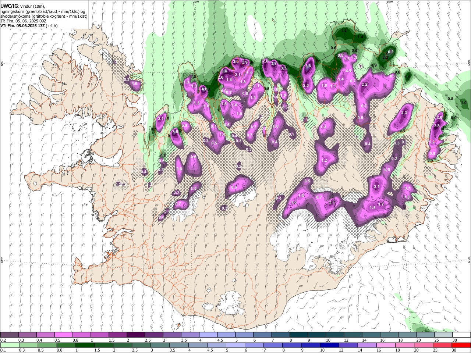Viewport: 471px width, 353px height.
Task: Select the dusky mauve swatch above upper label 0.2
Action: [10, 335]
